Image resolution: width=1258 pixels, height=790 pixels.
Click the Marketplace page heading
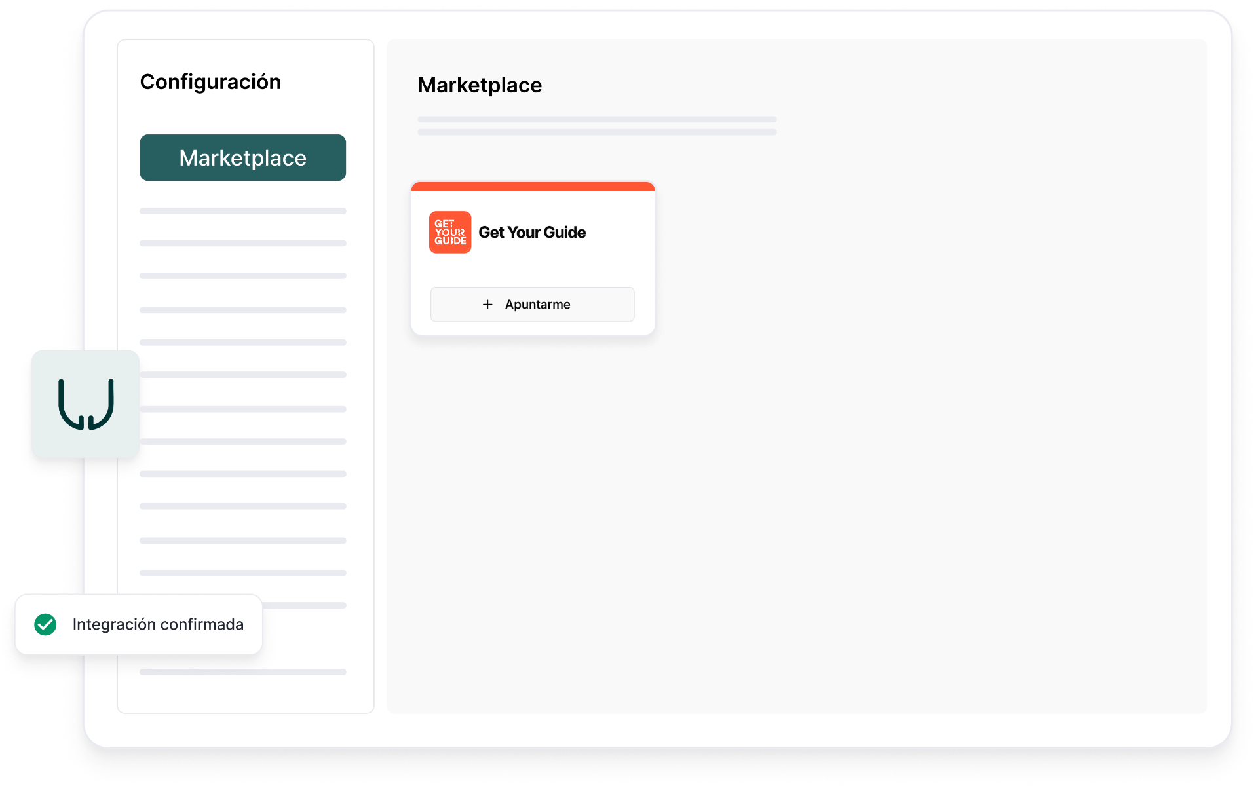480,85
